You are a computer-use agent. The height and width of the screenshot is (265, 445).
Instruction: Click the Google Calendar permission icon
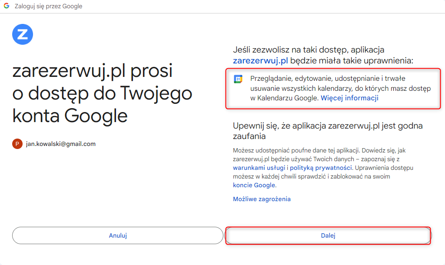238,79
